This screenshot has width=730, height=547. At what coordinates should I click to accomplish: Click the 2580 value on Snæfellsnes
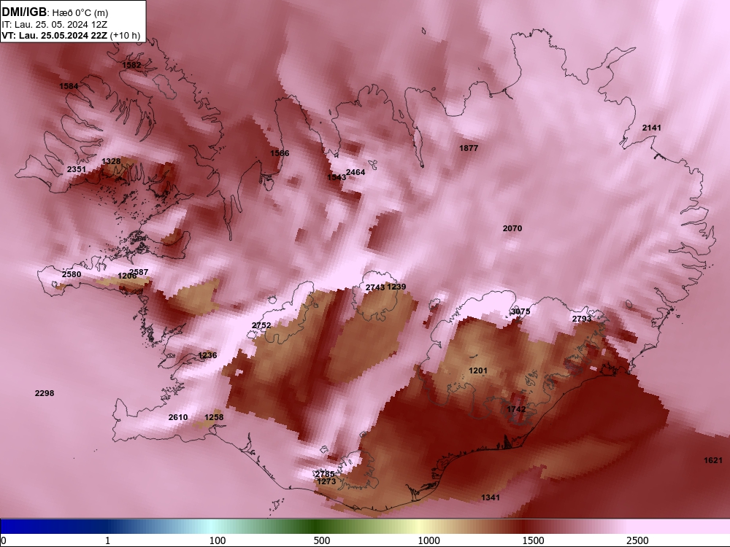[72, 274]
